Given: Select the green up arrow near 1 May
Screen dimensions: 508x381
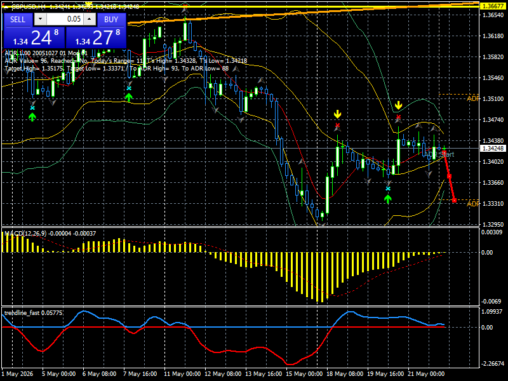Looking at the screenshot, I should (32, 117).
